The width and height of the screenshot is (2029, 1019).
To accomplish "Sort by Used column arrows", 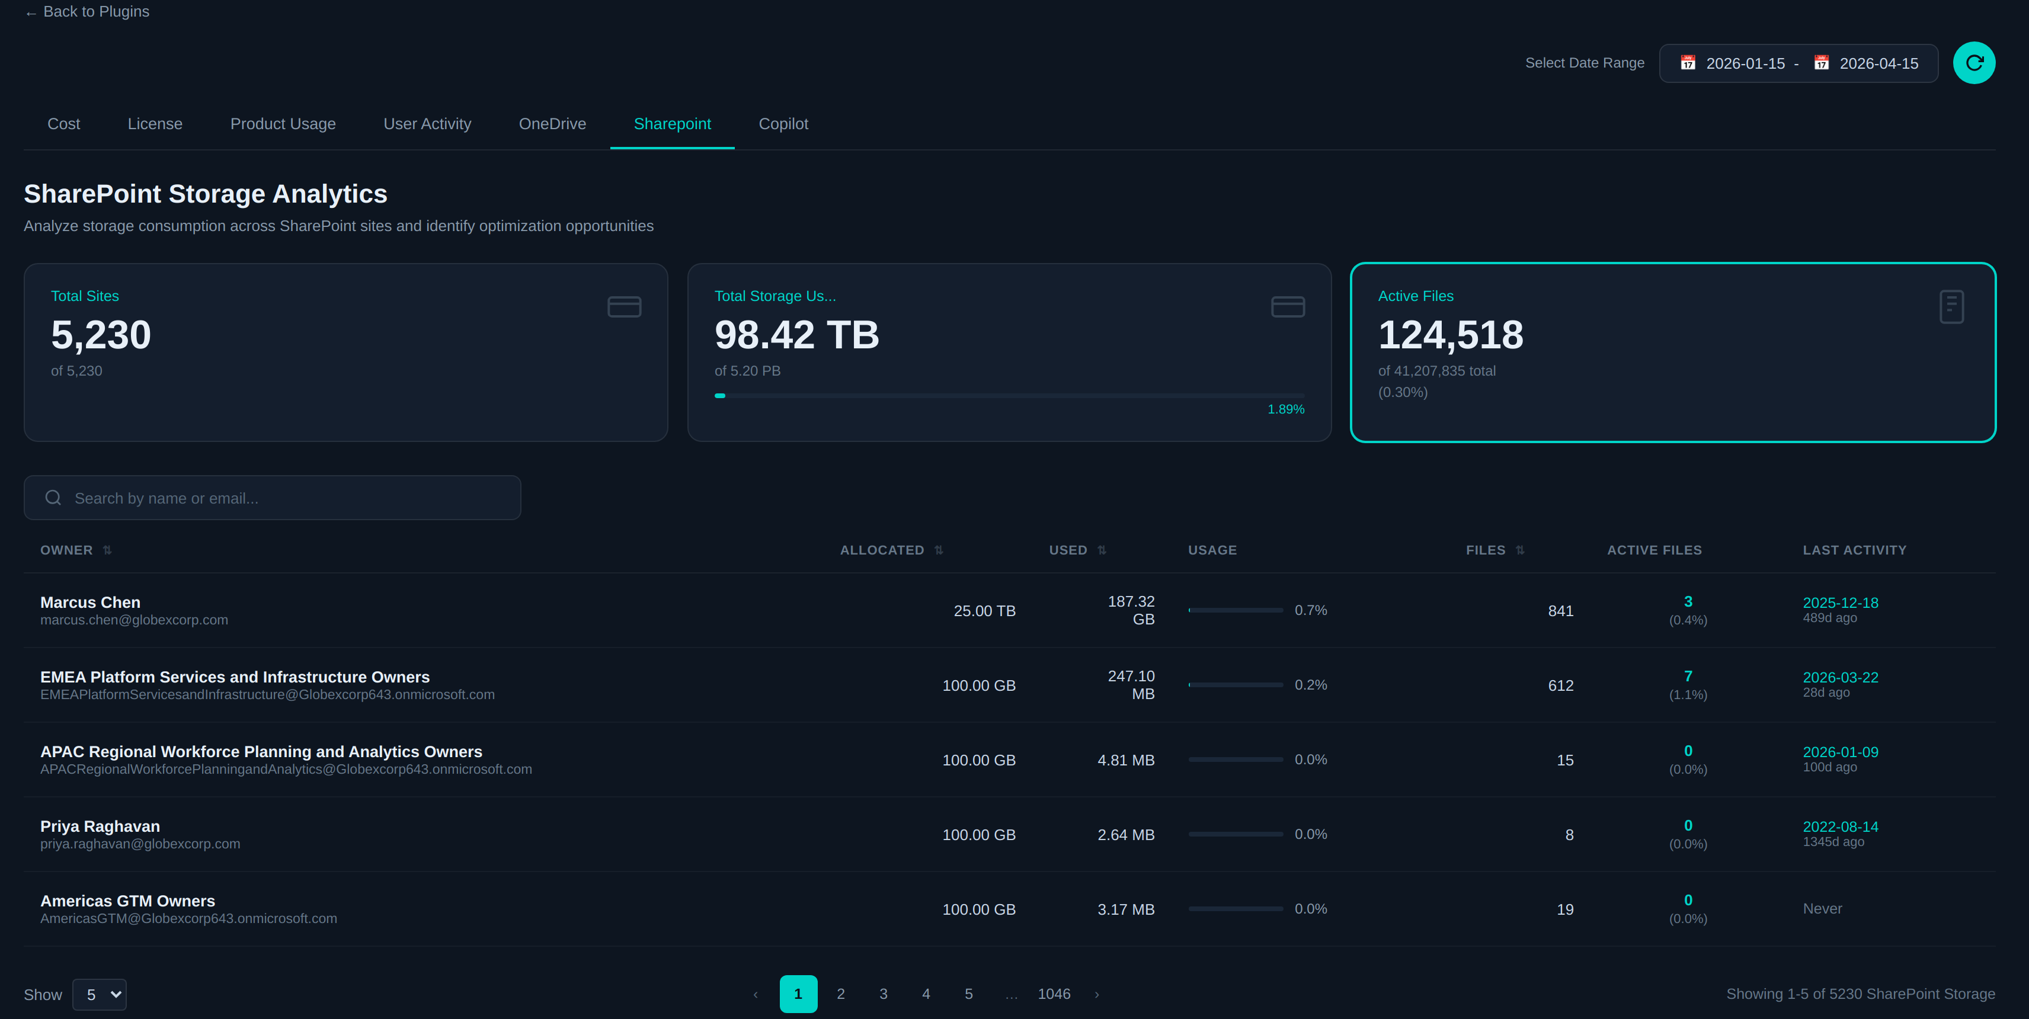I will 1102,550.
